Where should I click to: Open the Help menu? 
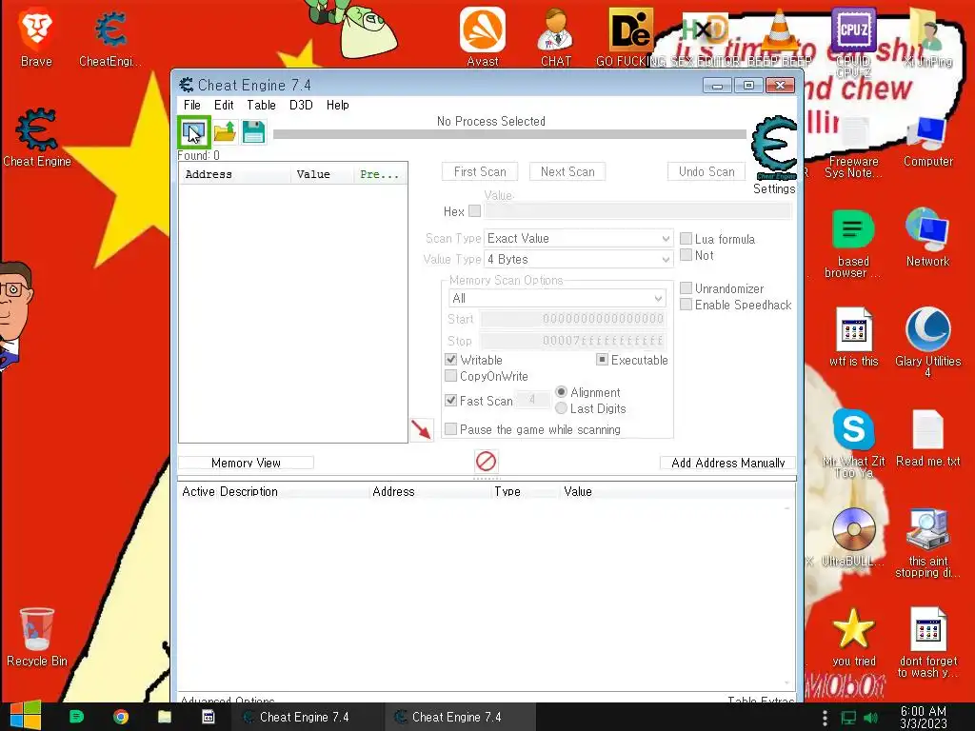(x=338, y=105)
